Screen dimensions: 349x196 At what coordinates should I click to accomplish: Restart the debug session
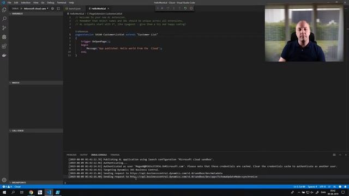pyautogui.click(x=185, y=8)
